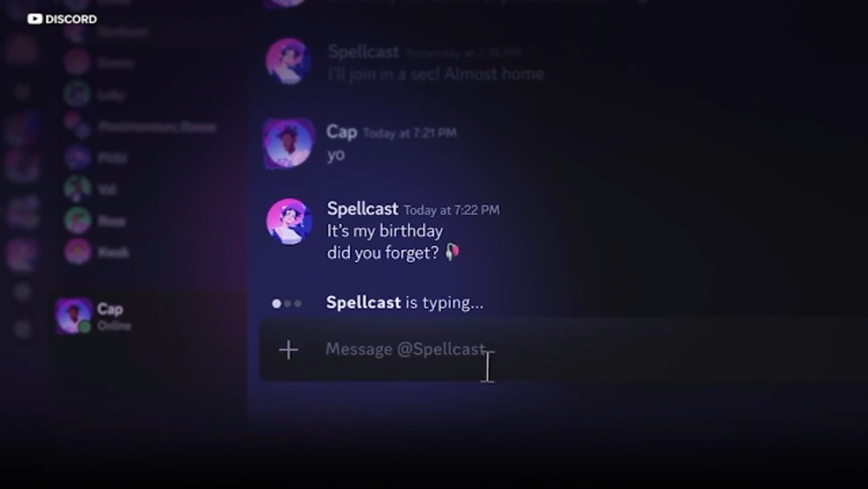Click the YouTube Discord channel logo
The width and height of the screenshot is (868, 489).
click(62, 18)
